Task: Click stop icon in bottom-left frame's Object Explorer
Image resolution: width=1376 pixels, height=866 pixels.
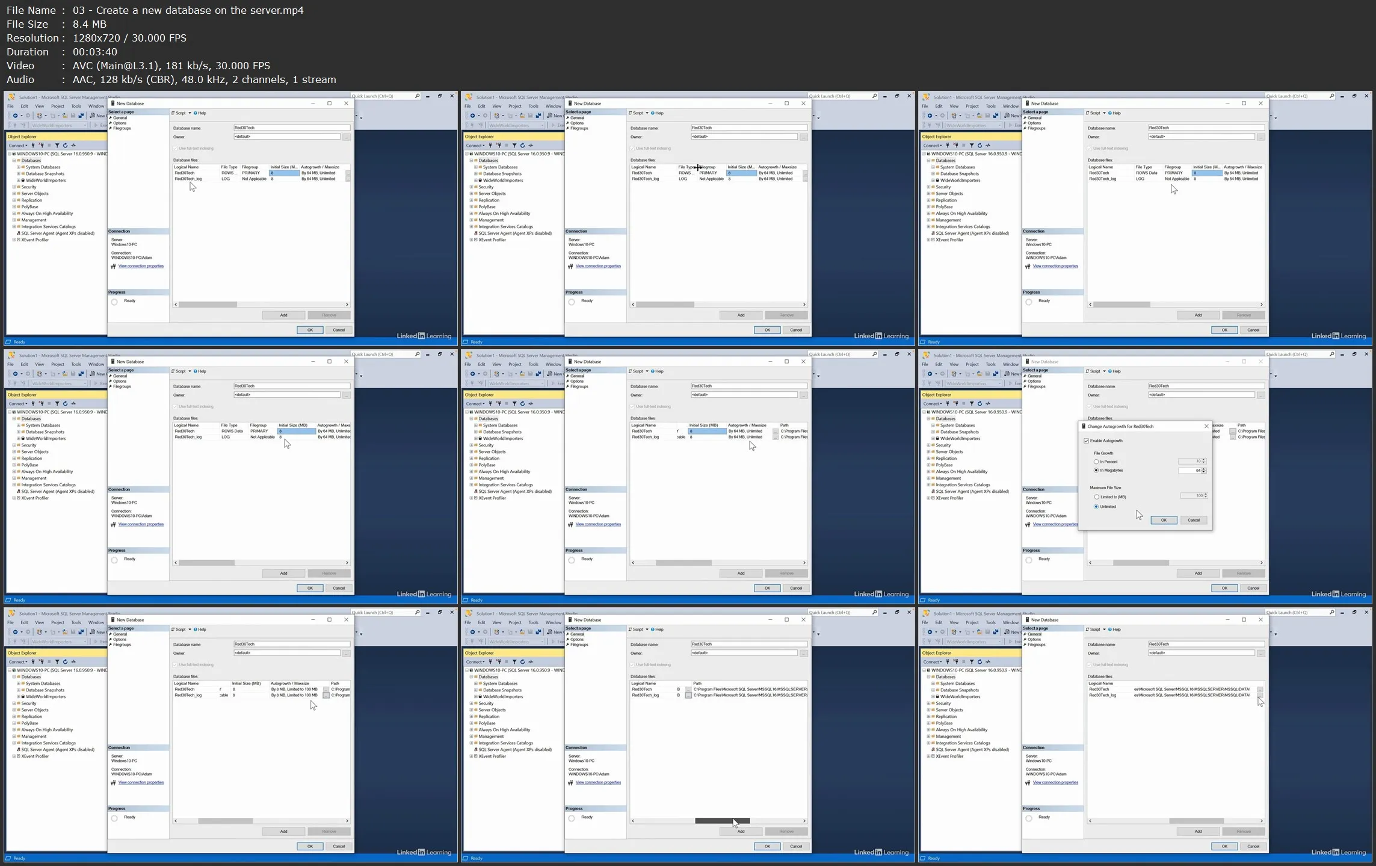Action: pos(49,661)
